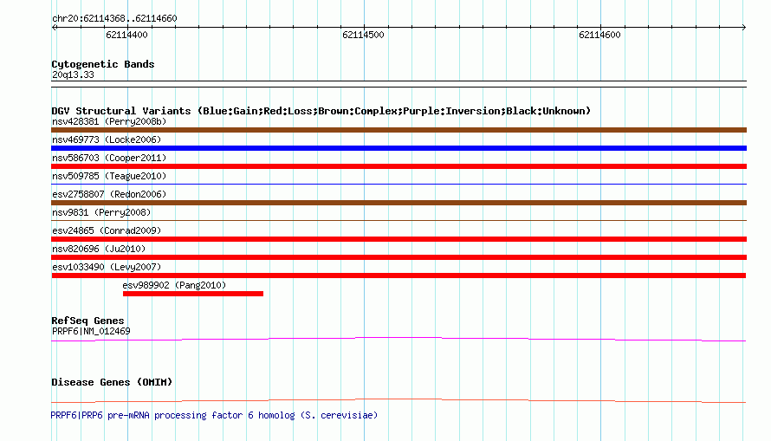Viewport: 771px width, 441px height.
Task: Click the chr20:62114368..62114660 coordinate label
Action: click(114, 18)
